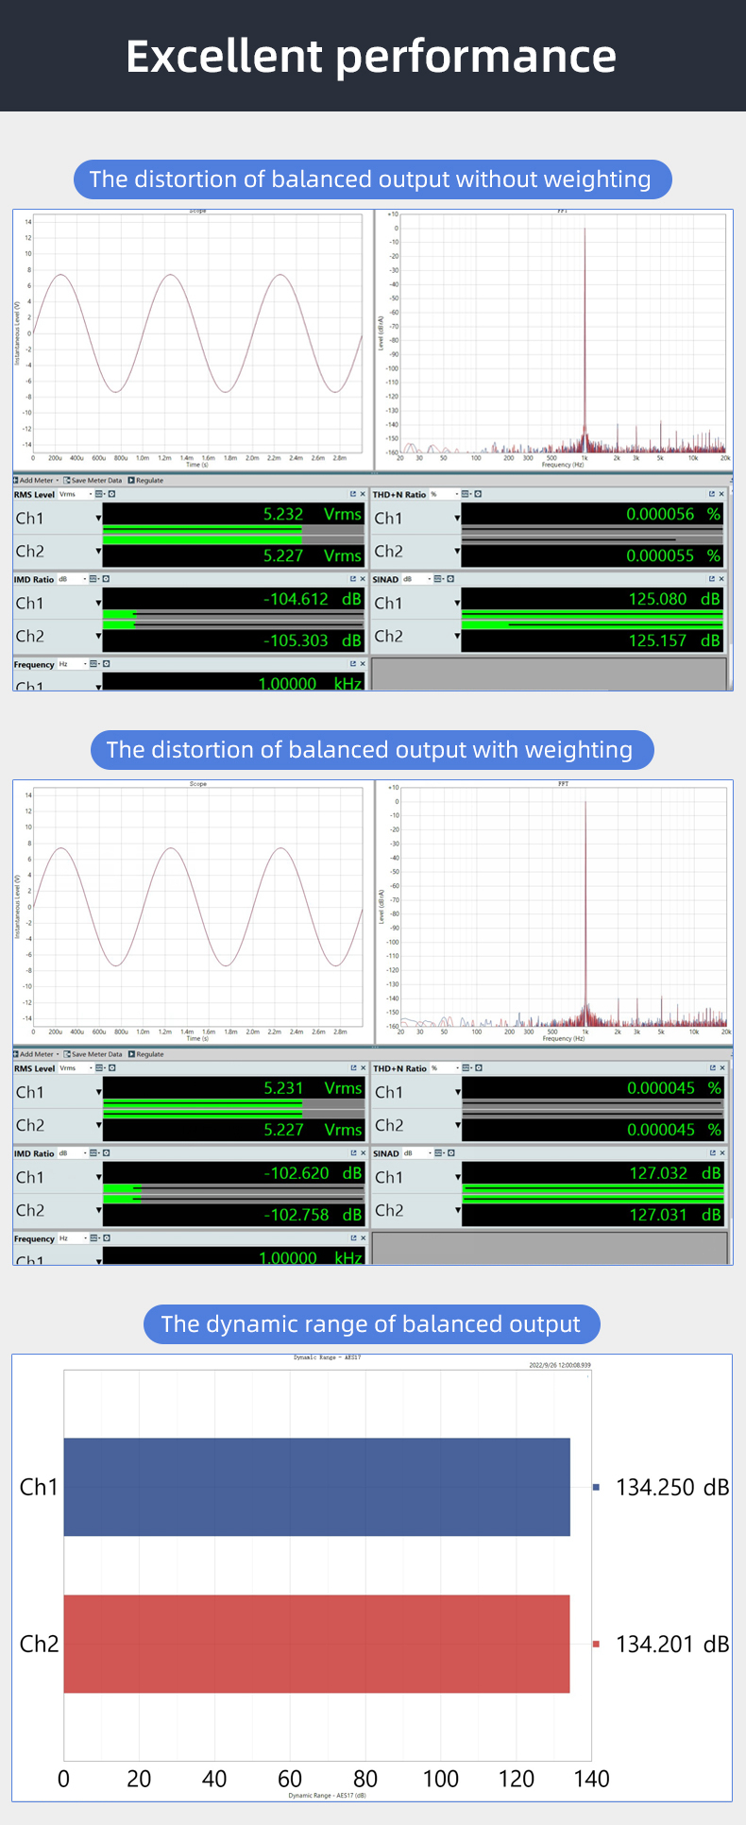Toggle the red Ch2 legend marker at 134.201 dB
This screenshot has height=1825, width=746.
coord(596,1645)
